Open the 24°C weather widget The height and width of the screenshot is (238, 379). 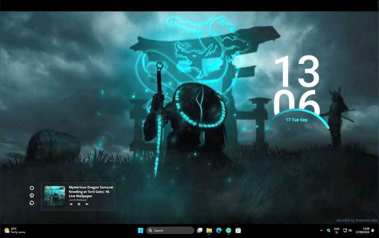15,230
